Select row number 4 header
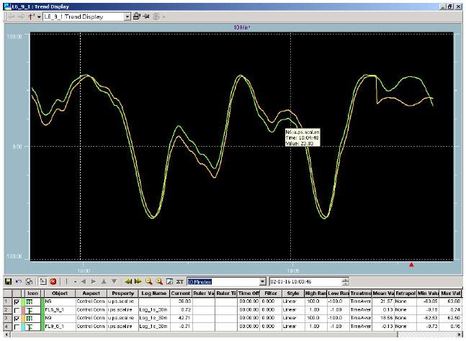 click(7, 327)
